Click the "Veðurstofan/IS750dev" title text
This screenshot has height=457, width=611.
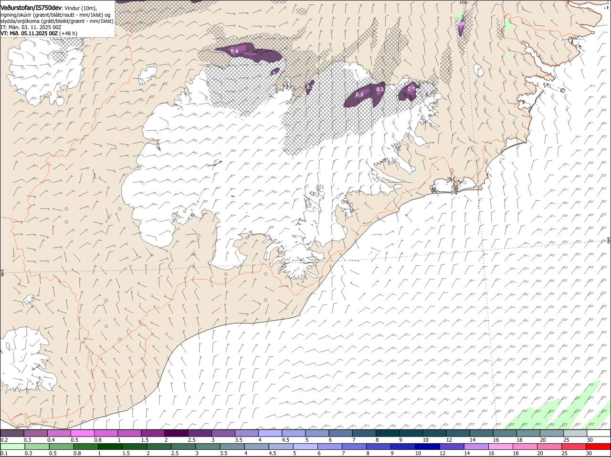(x=31, y=8)
